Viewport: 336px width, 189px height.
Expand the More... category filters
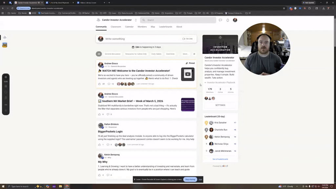[x=185, y=54]
